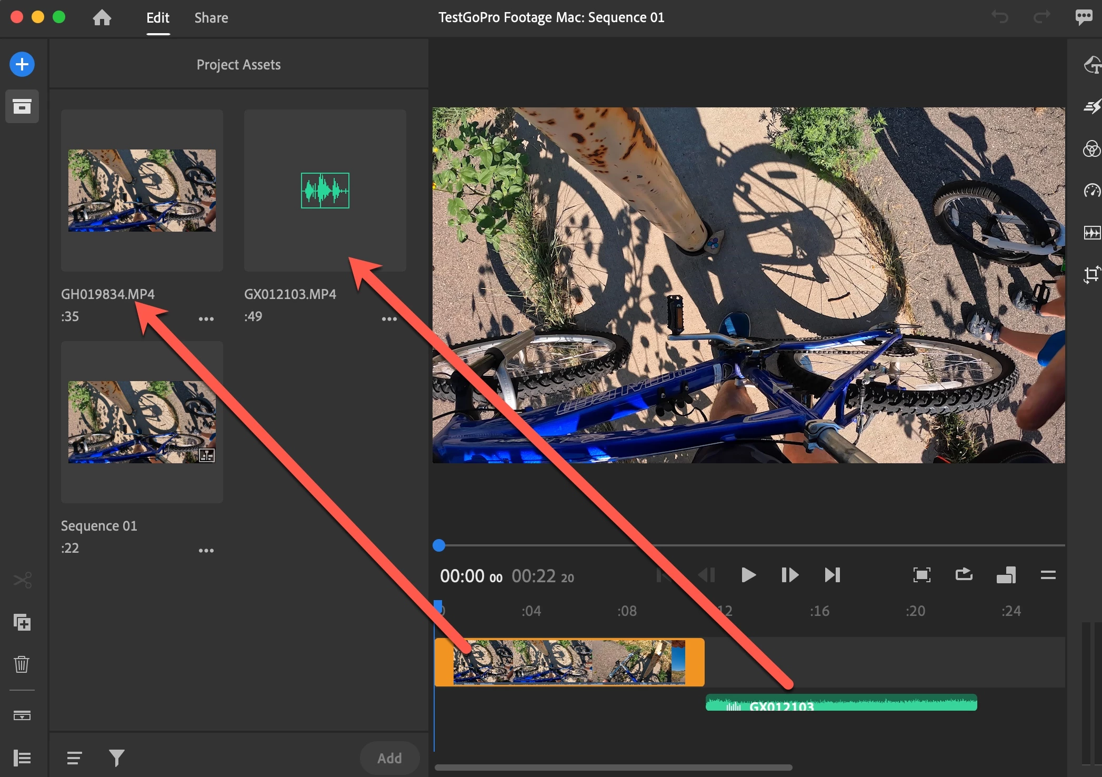Open the Color panel icon
This screenshot has width=1102, height=777.
click(x=1091, y=149)
